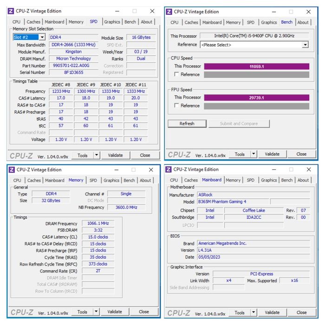Enable FPU Speed Reference checkbox
The image size is (325, 325).
[x=176, y=105]
